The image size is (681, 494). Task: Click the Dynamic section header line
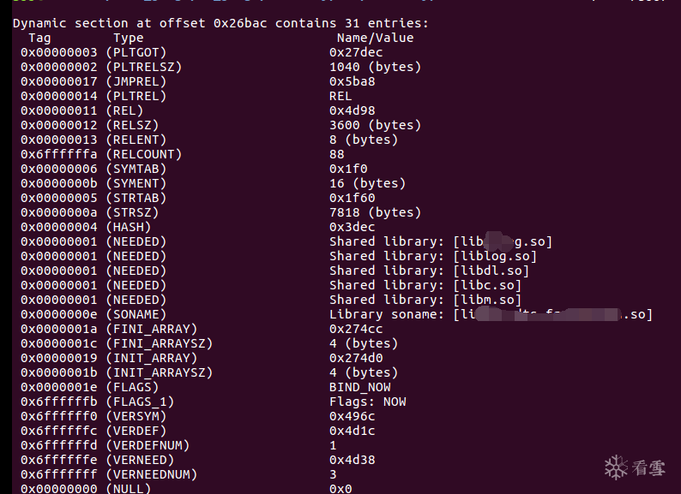pyautogui.click(x=220, y=23)
